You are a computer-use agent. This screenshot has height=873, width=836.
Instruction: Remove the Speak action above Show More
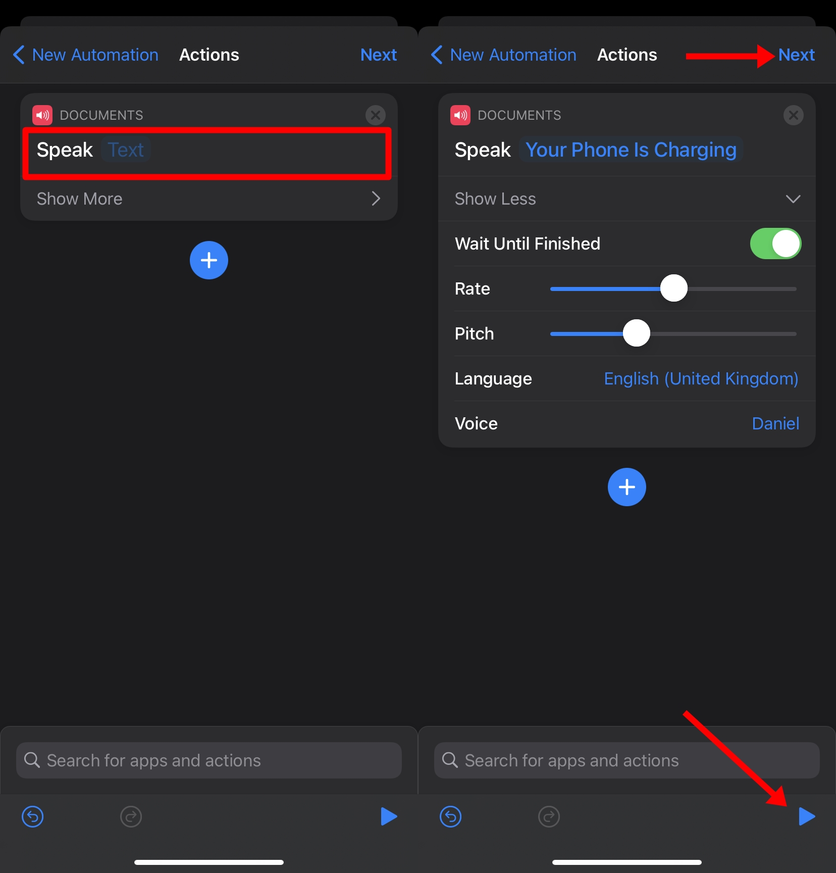pos(375,115)
